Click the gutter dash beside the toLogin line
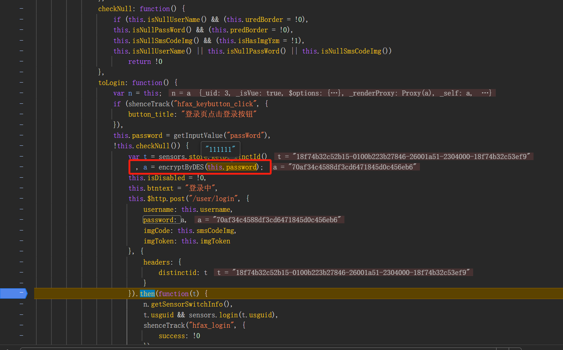 pos(22,82)
